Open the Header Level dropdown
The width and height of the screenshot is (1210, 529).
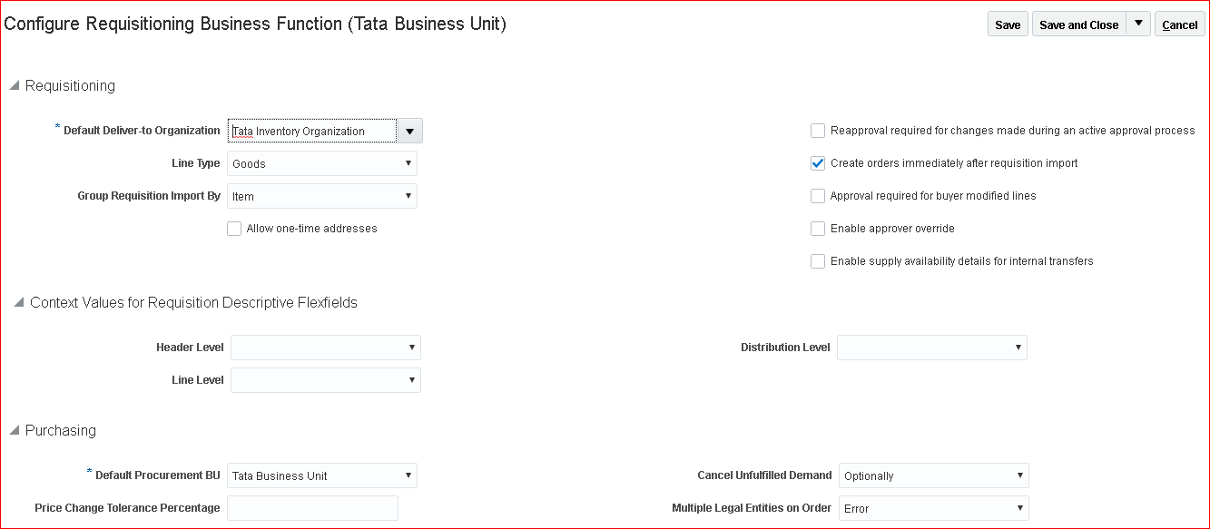[325, 348]
